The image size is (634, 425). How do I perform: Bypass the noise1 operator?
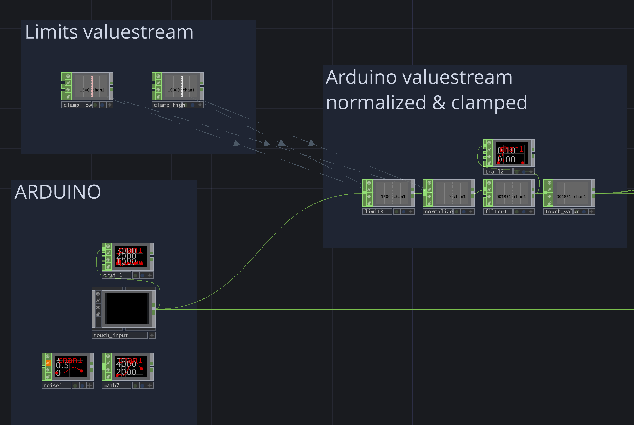pos(48,370)
